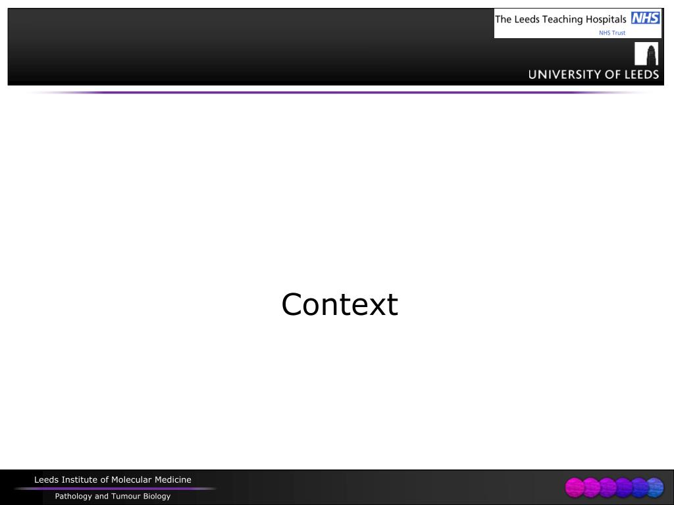Click the NHS blue logo badge
Screen dimensions: 674x505
pos(645,18)
